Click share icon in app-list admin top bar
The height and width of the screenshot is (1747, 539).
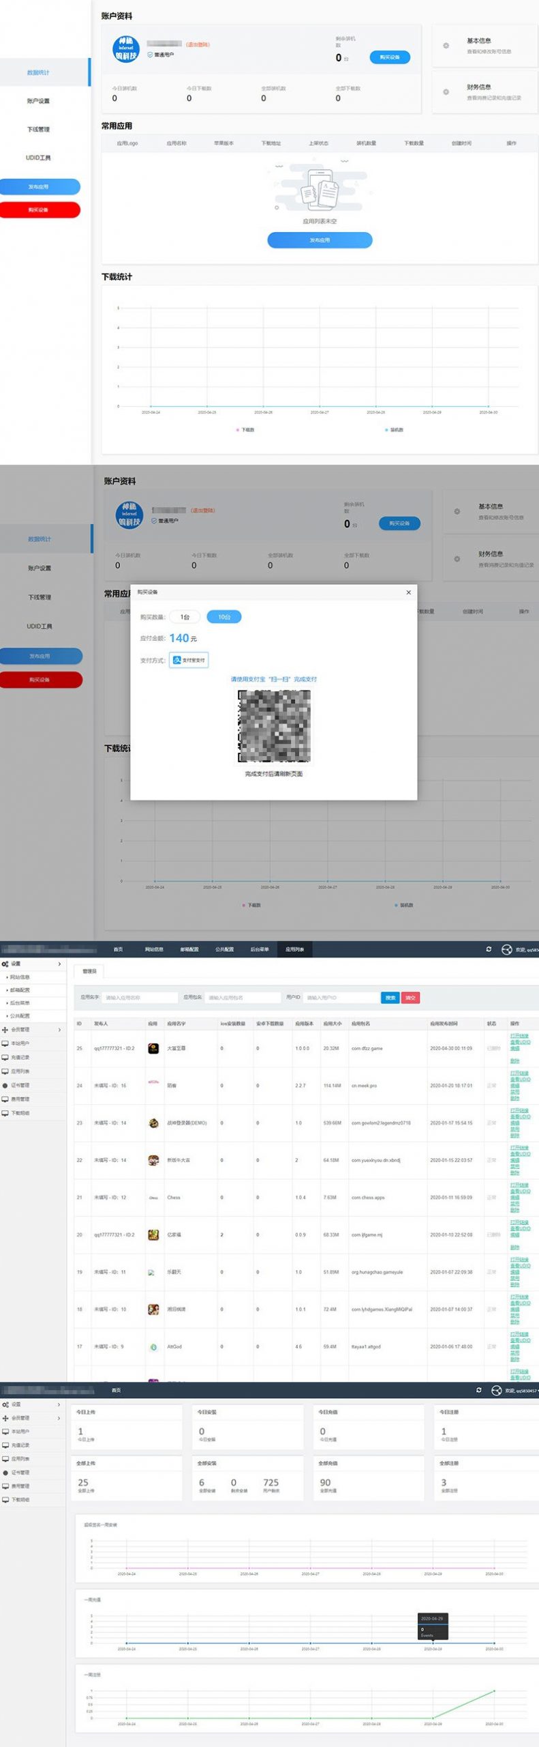point(506,949)
